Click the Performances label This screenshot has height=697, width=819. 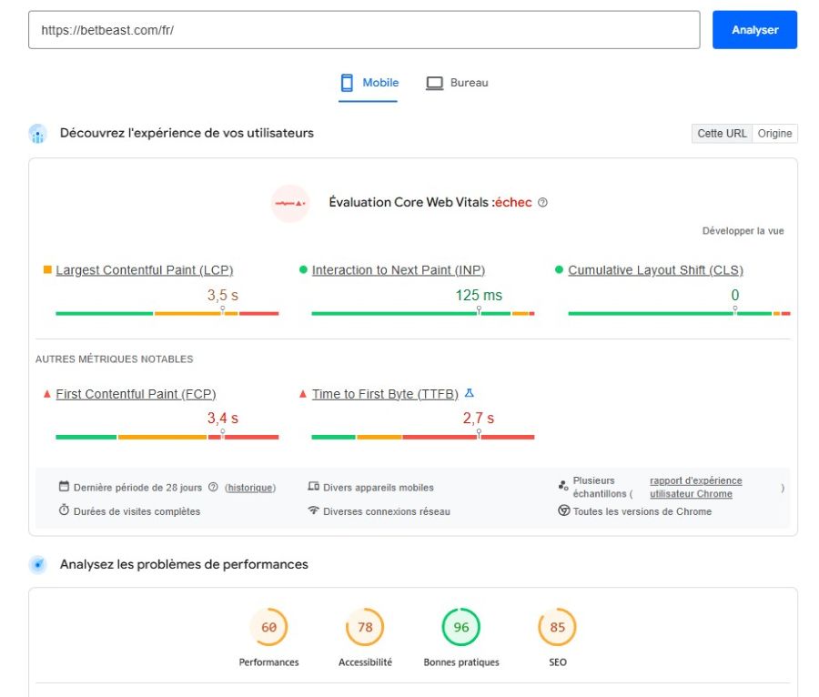269,662
